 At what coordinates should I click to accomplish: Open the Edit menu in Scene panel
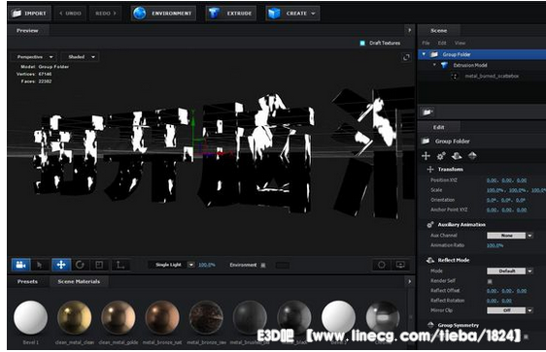click(x=442, y=43)
